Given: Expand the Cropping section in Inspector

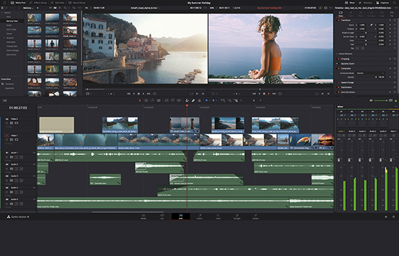Looking at the screenshot, I should point(345,59).
